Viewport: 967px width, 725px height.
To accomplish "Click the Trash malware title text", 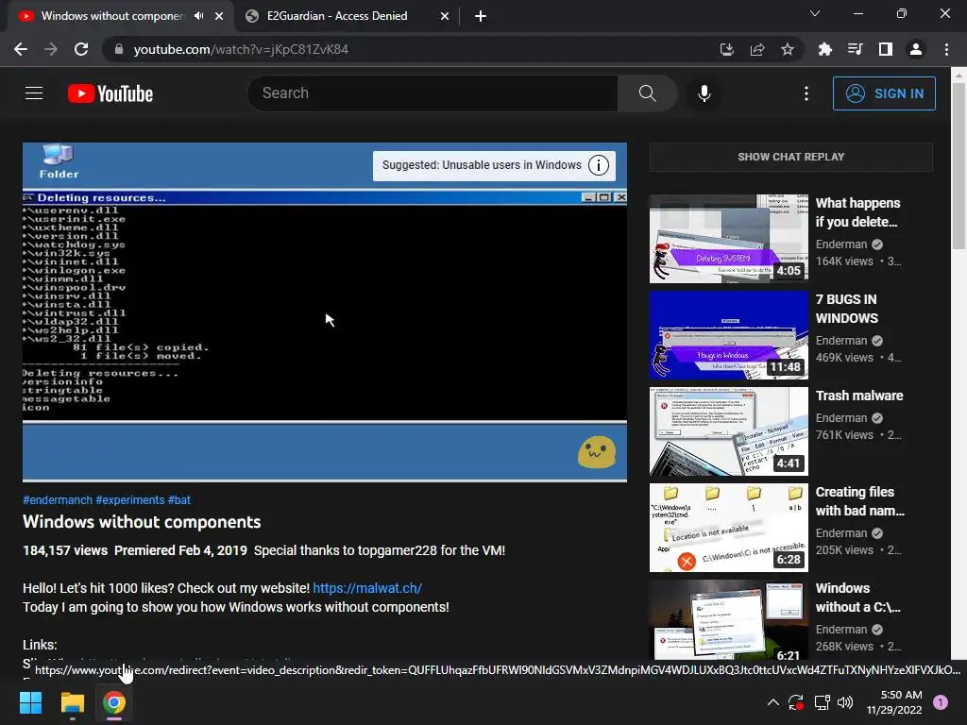I will (x=859, y=396).
